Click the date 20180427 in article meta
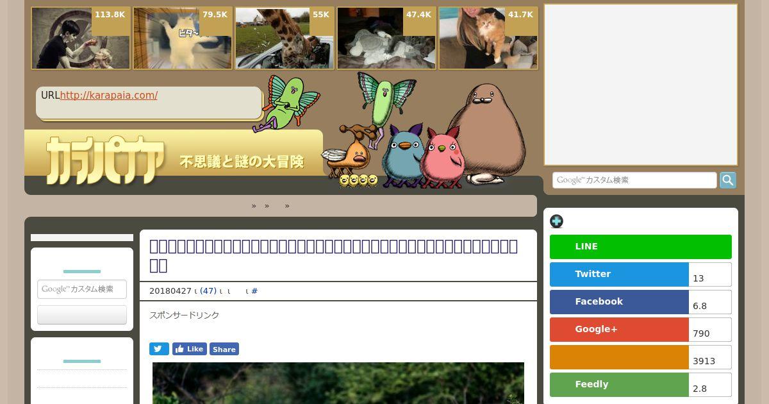This screenshot has width=769, height=404. (170, 291)
